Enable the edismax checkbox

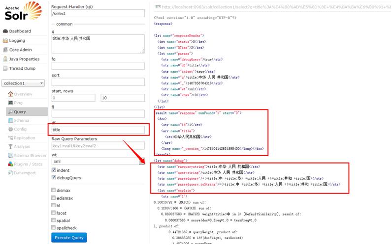click(54, 198)
